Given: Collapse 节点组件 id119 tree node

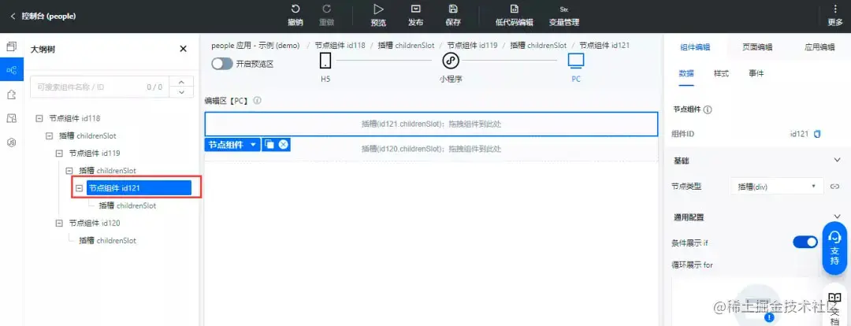Looking at the screenshot, I should (59, 153).
